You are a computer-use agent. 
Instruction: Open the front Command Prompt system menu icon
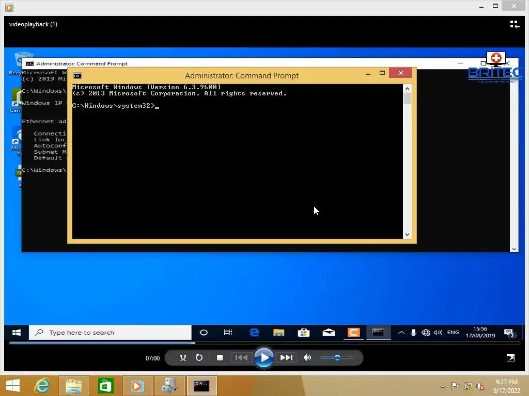coord(77,76)
